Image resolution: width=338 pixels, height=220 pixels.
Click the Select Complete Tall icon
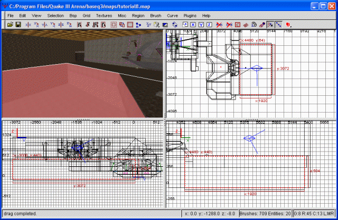[79, 25]
